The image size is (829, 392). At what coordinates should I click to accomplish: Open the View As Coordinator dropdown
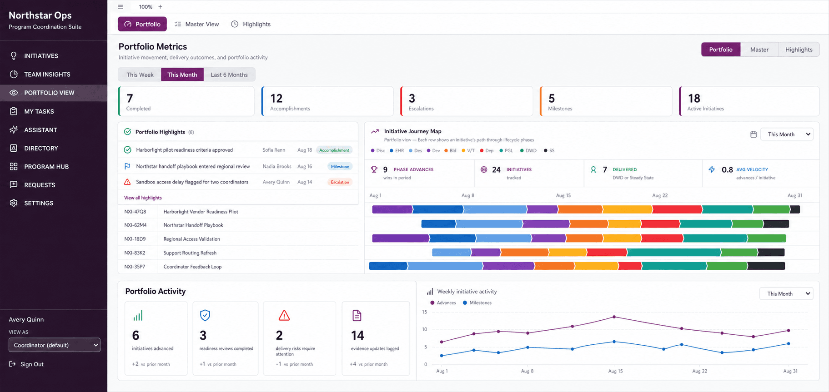[55, 345]
